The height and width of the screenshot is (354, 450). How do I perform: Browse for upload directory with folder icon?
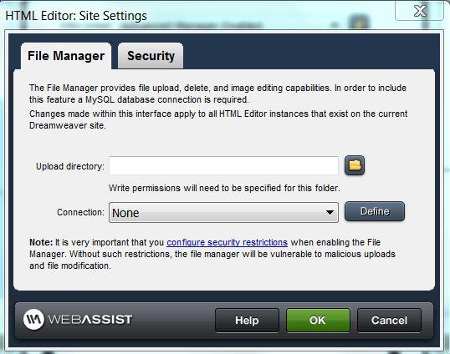(355, 165)
